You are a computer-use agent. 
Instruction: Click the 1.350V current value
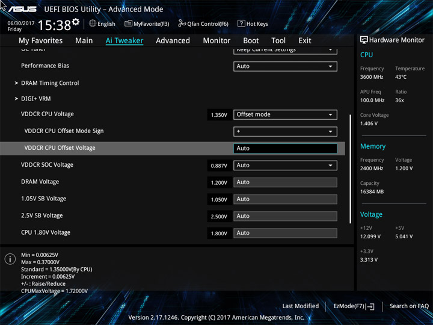(x=219, y=115)
